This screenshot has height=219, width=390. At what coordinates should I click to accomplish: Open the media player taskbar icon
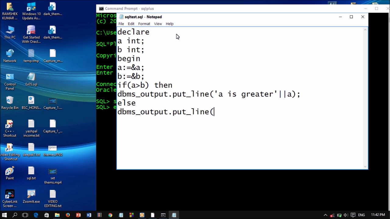coord(142,215)
